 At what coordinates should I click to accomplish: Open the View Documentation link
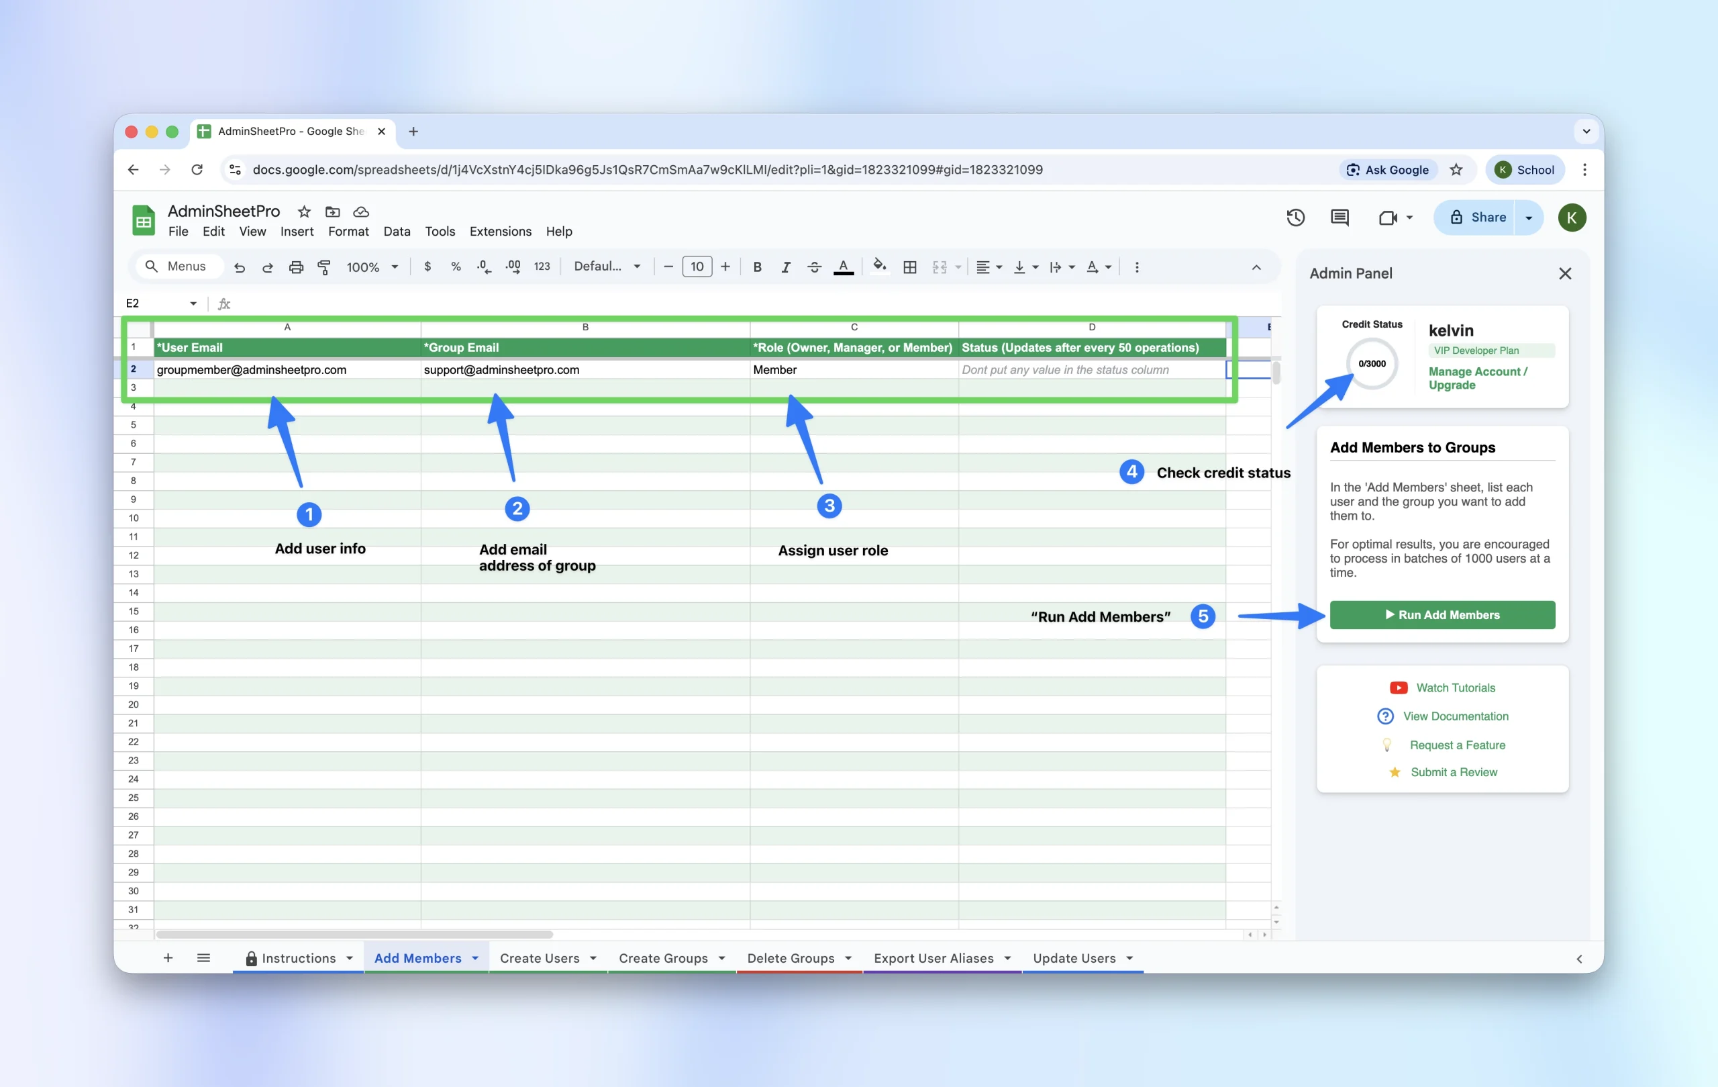tap(1455, 716)
